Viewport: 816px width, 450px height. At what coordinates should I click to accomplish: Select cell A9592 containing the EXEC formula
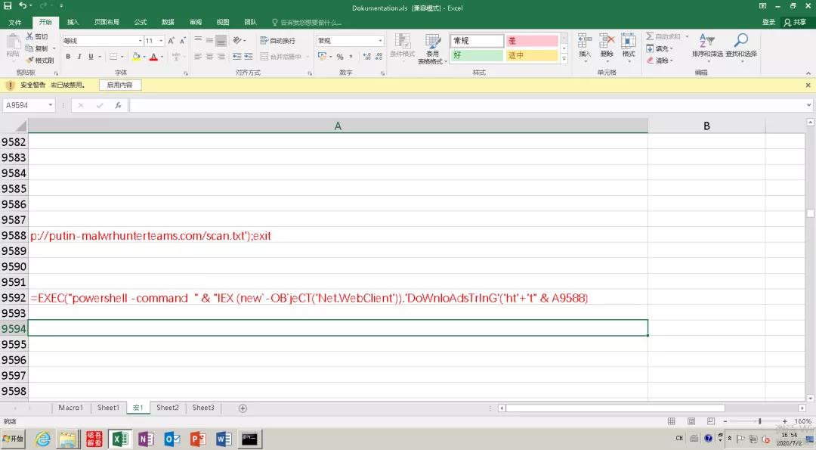tap(338, 298)
